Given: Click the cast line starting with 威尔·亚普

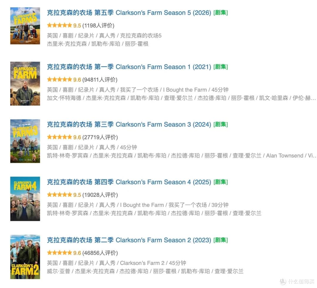Looking at the screenshot, I should [x=145, y=272].
